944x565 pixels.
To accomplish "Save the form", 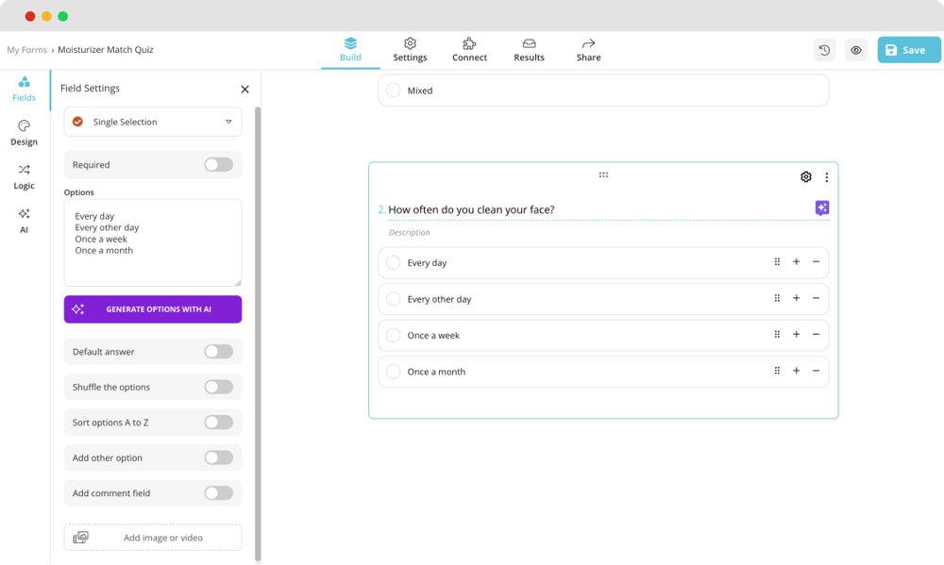I will (x=907, y=49).
